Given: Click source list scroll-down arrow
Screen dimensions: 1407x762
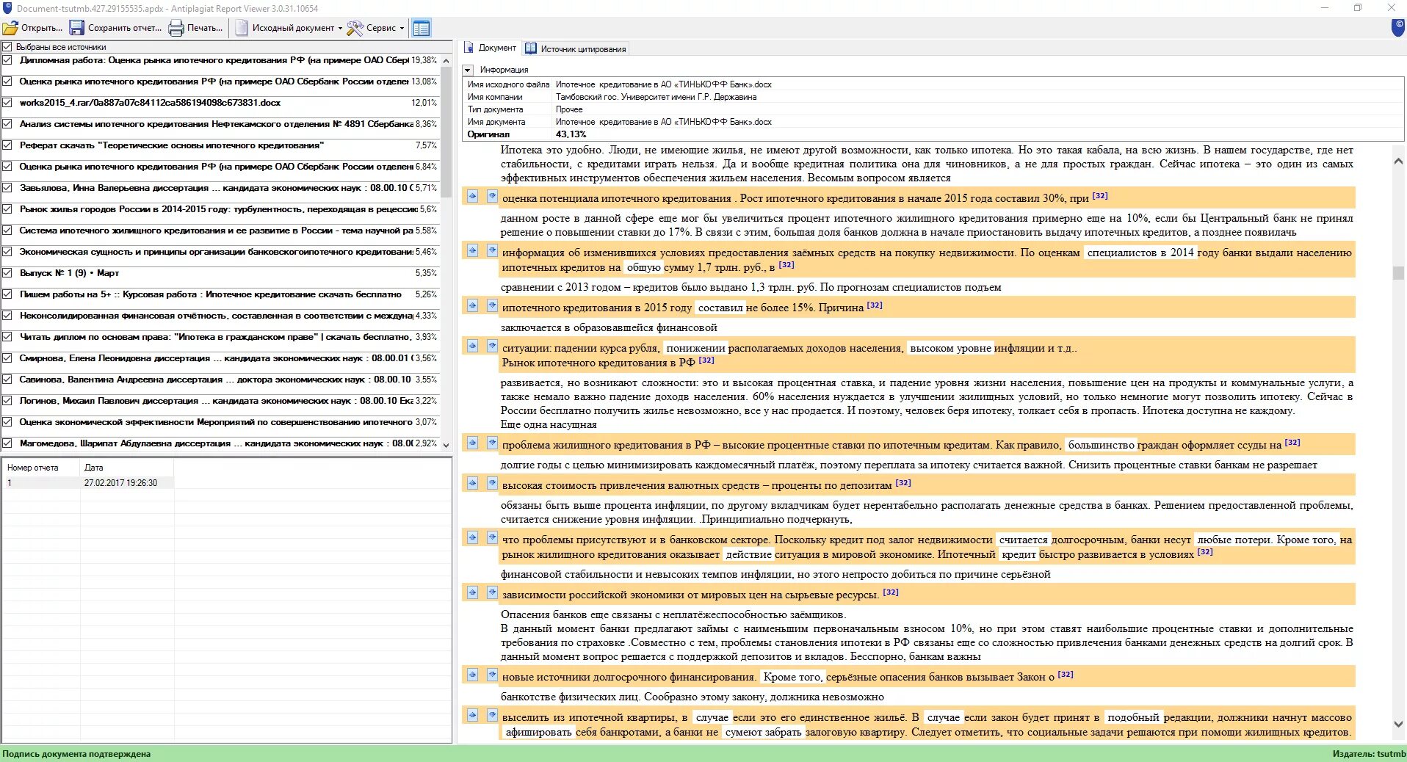Looking at the screenshot, I should (x=446, y=445).
